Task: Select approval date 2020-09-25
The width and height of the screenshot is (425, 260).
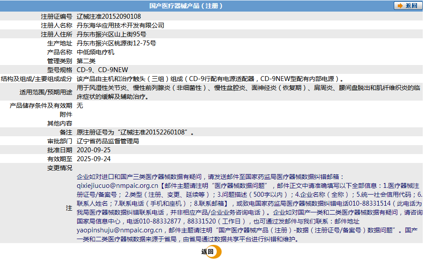Action: [94, 150]
